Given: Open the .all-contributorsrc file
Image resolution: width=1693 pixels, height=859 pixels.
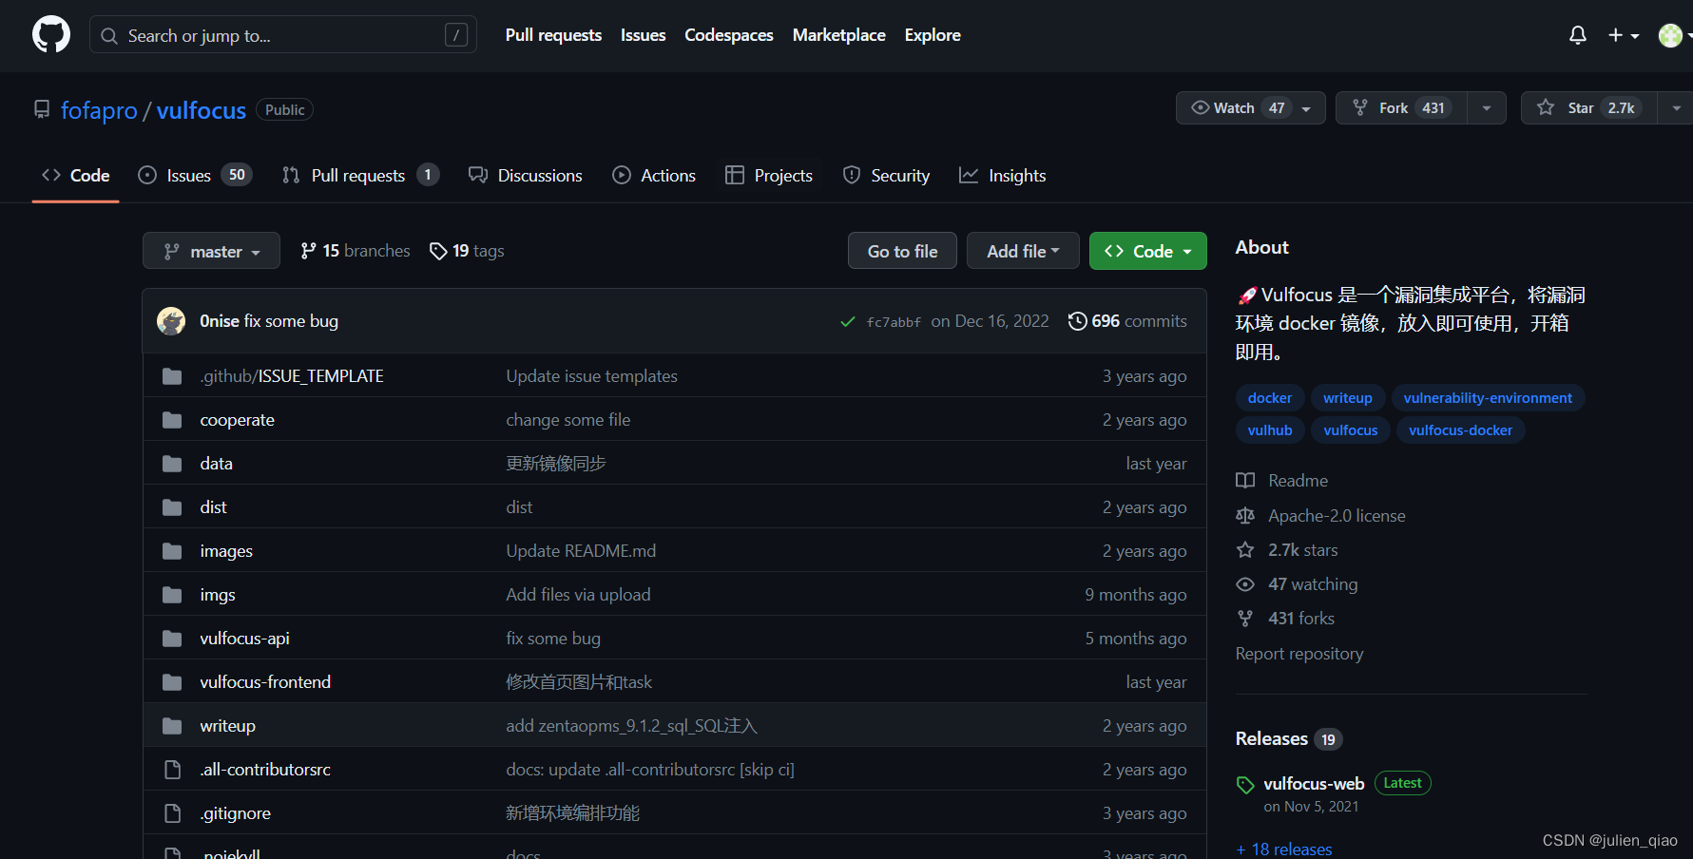Looking at the screenshot, I should pos(265,770).
